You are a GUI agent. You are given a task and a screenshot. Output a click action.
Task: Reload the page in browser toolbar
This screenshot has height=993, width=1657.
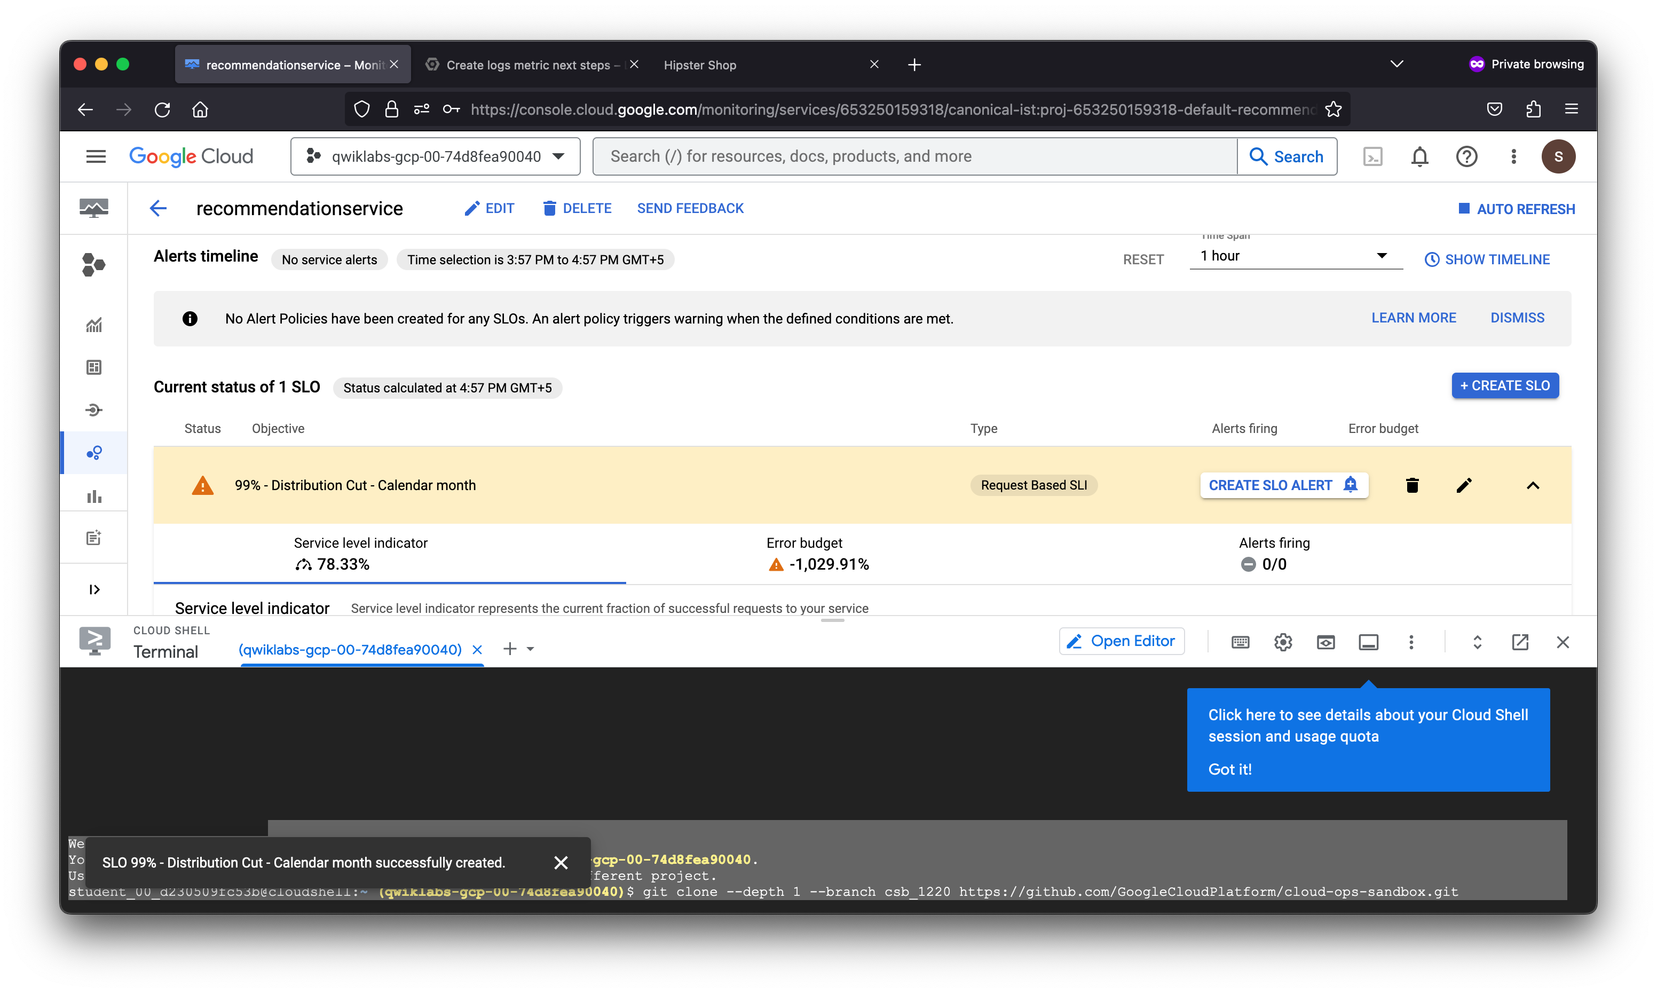point(163,110)
